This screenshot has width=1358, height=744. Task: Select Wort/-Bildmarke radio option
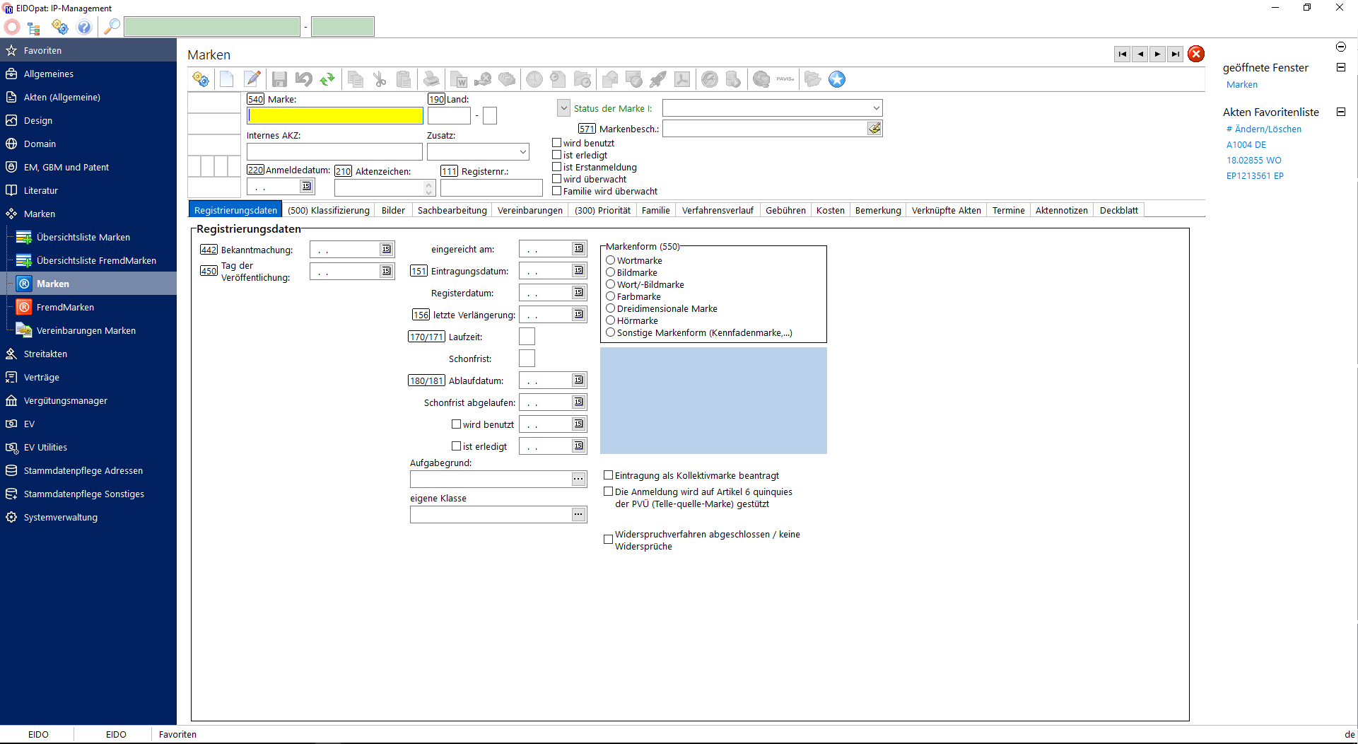pyautogui.click(x=611, y=284)
